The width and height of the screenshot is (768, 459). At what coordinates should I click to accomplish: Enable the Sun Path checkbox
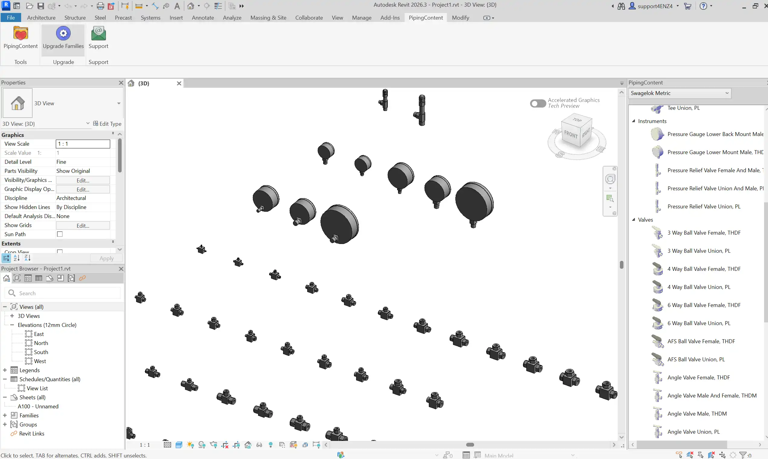60,234
